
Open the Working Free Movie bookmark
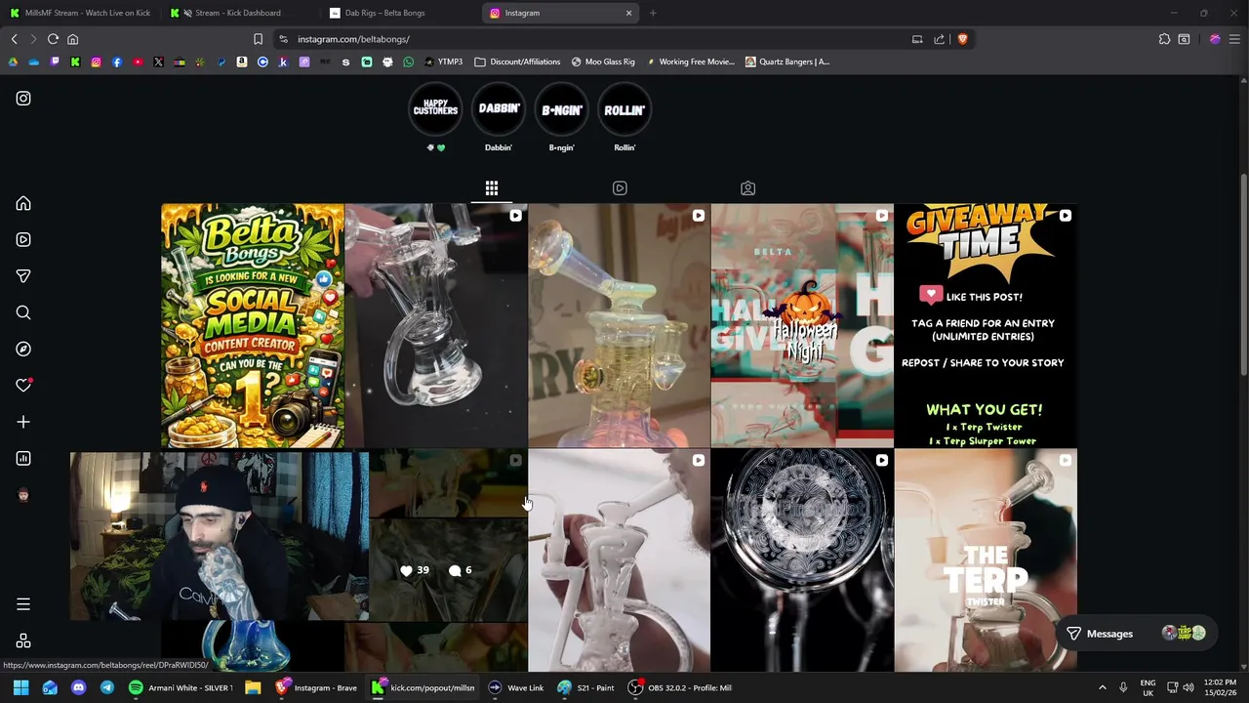pos(689,62)
